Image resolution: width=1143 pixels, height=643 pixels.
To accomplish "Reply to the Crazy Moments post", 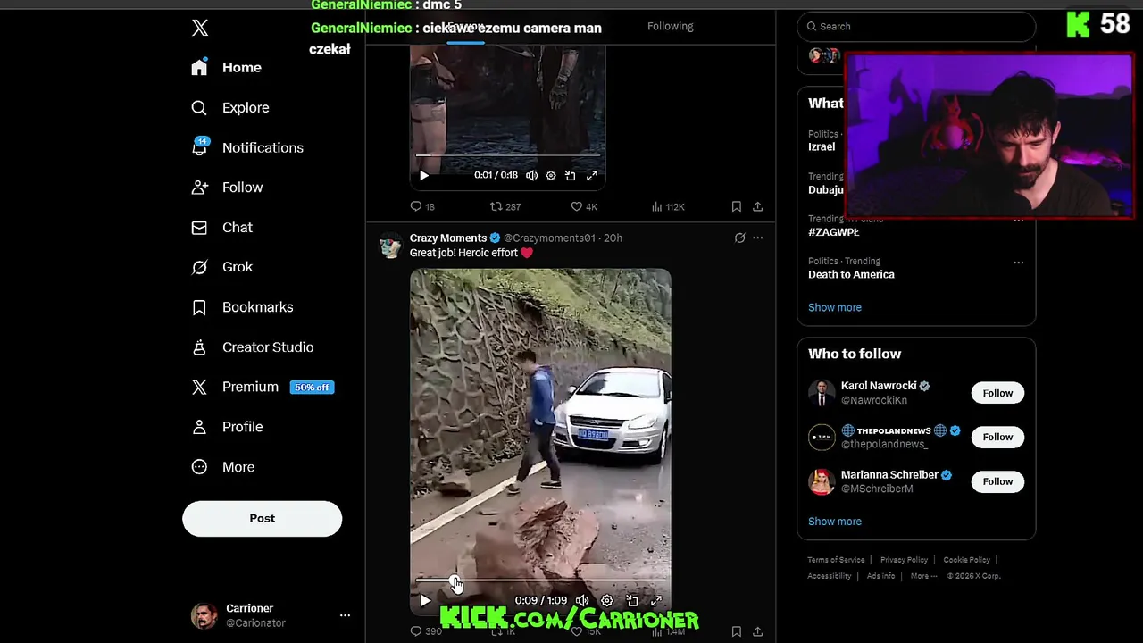I will [x=426, y=631].
